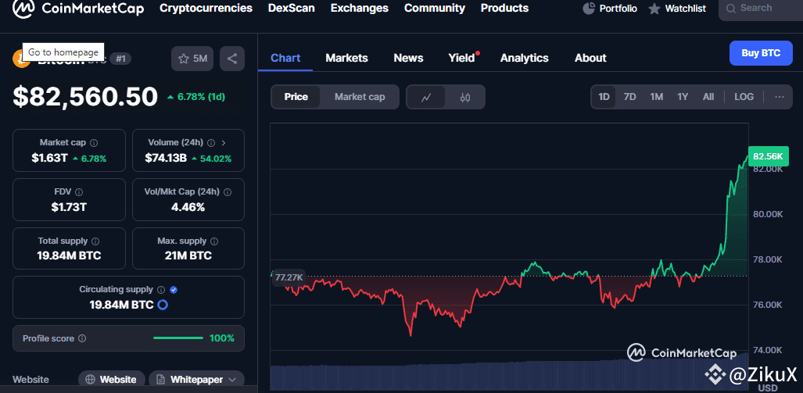Image resolution: width=803 pixels, height=393 pixels.
Task: Click Circulating supply info icon
Action: 161,290
